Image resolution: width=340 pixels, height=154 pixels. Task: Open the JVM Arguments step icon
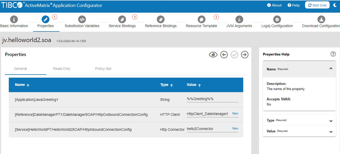[x=239, y=19]
